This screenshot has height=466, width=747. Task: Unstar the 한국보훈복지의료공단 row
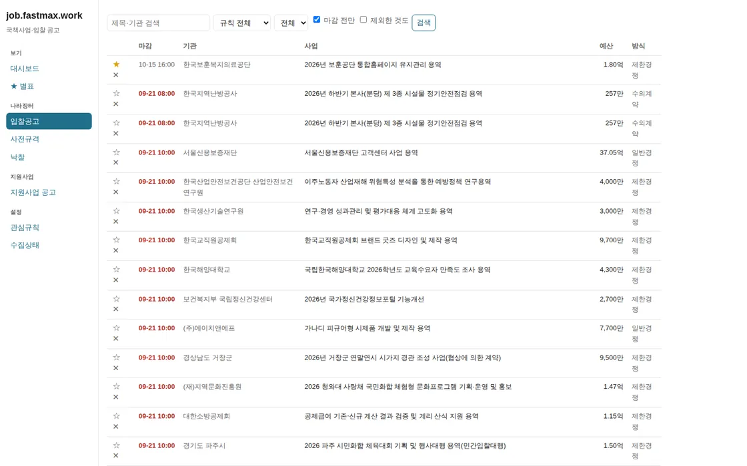pyautogui.click(x=116, y=64)
